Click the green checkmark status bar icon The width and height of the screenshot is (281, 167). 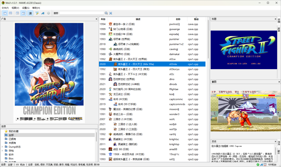(x=258, y=165)
